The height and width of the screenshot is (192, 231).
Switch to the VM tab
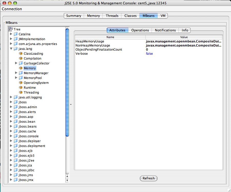(x=163, y=16)
